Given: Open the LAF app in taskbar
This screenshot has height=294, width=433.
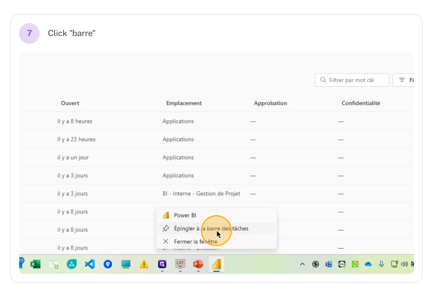Looking at the screenshot, I should coord(180,264).
